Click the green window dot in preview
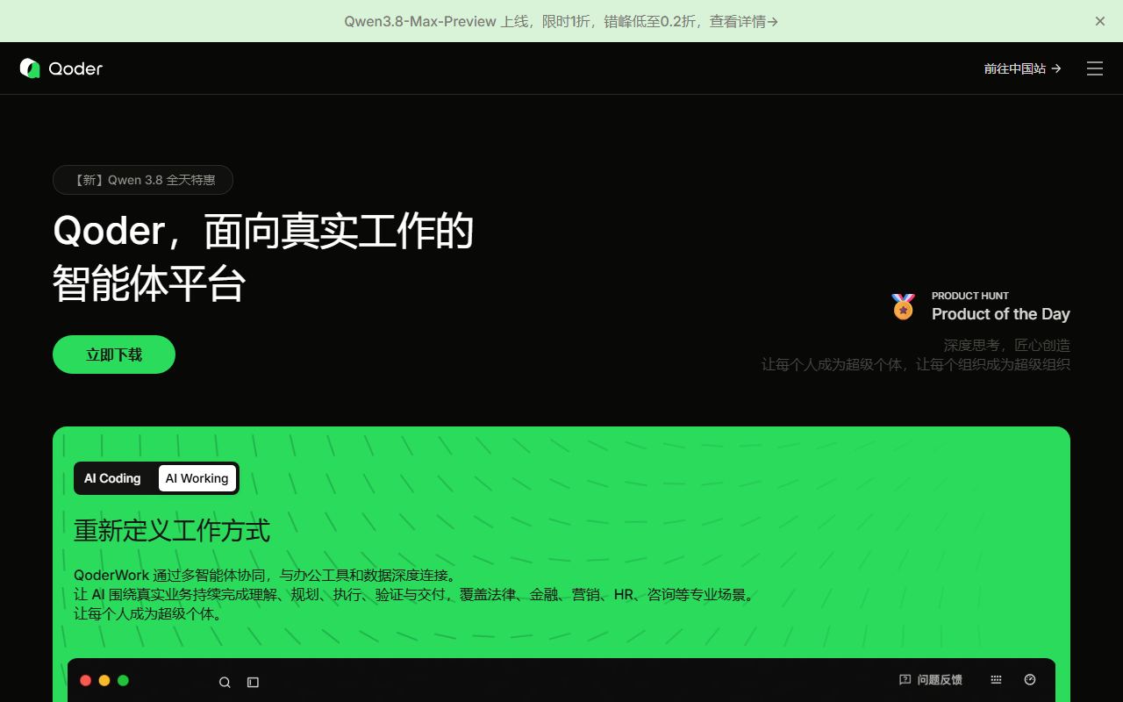The width and height of the screenshot is (1123, 702). (x=123, y=680)
